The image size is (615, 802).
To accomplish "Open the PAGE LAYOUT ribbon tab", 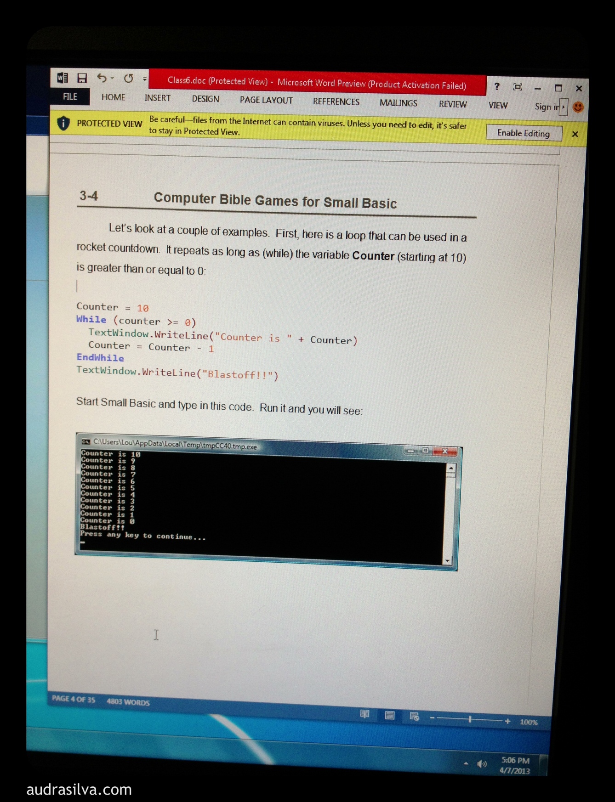I will [x=266, y=100].
